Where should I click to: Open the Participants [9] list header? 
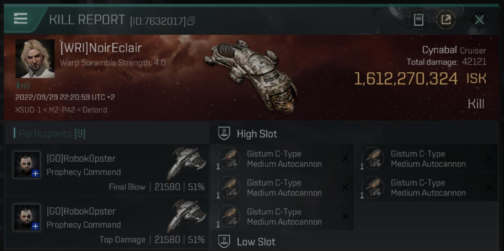click(50, 133)
